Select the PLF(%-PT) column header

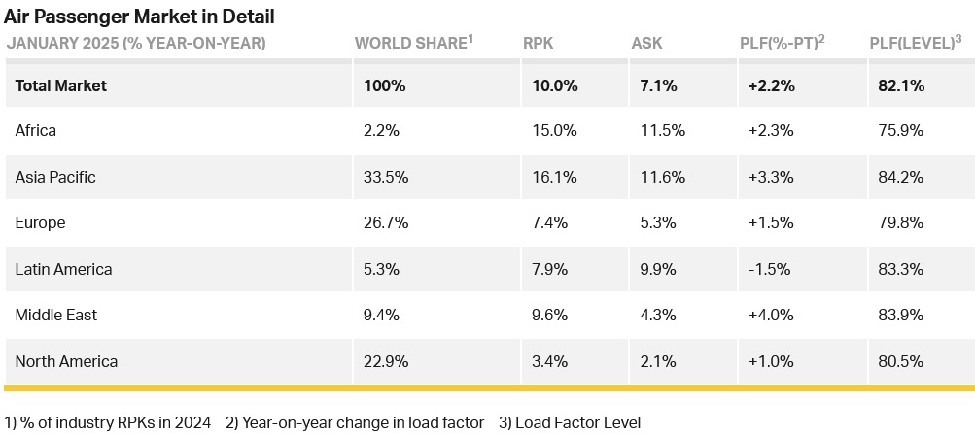[x=786, y=42]
